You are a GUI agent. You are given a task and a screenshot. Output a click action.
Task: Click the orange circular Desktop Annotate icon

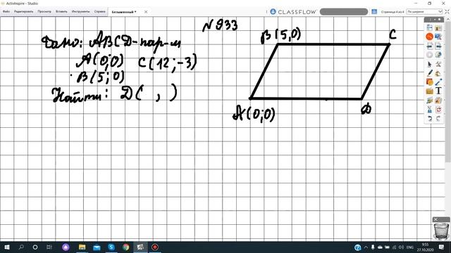429,37
